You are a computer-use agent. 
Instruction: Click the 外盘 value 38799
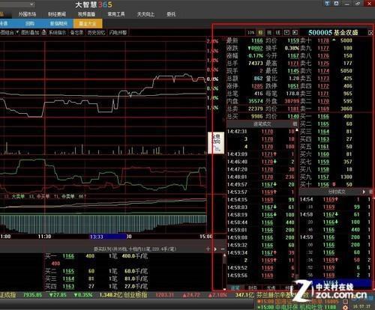292,101
